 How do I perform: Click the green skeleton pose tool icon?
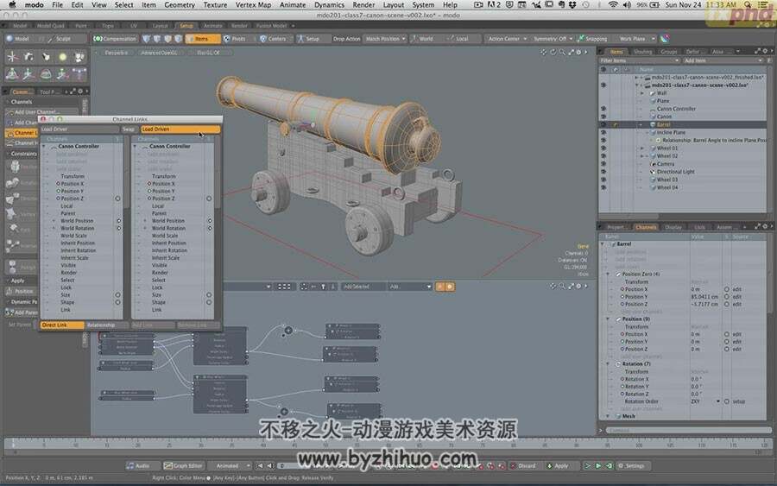(12, 75)
